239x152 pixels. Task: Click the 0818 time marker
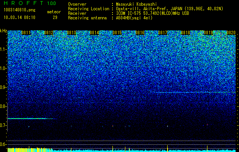tap(185, 33)
